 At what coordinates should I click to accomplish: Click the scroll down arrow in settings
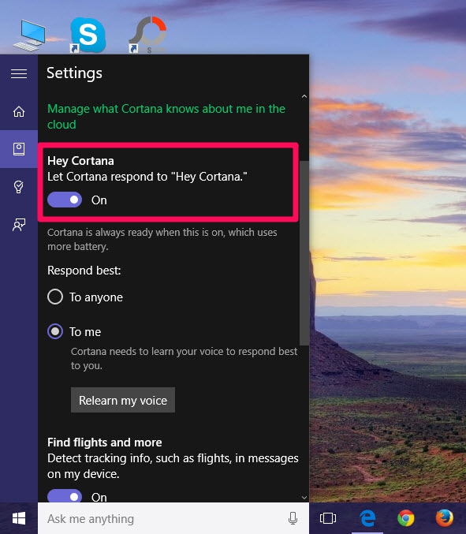tap(304, 497)
